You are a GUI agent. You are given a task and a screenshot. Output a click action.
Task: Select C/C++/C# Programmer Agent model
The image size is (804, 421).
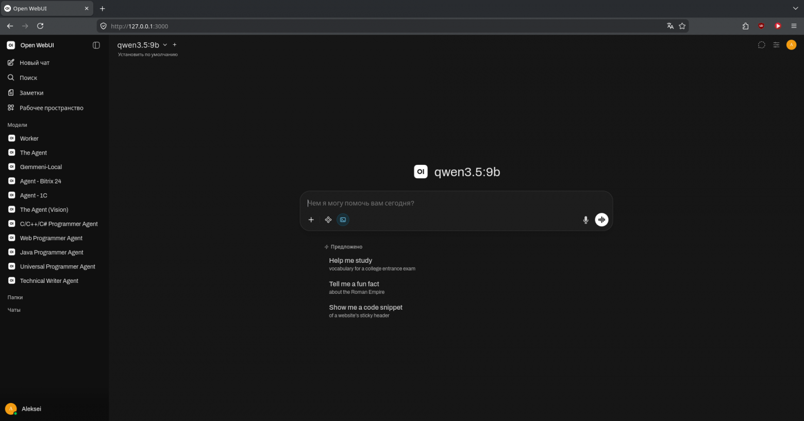[54, 224]
